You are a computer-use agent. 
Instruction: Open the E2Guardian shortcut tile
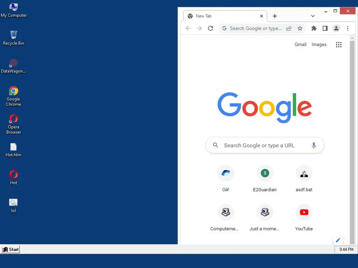coord(265,178)
